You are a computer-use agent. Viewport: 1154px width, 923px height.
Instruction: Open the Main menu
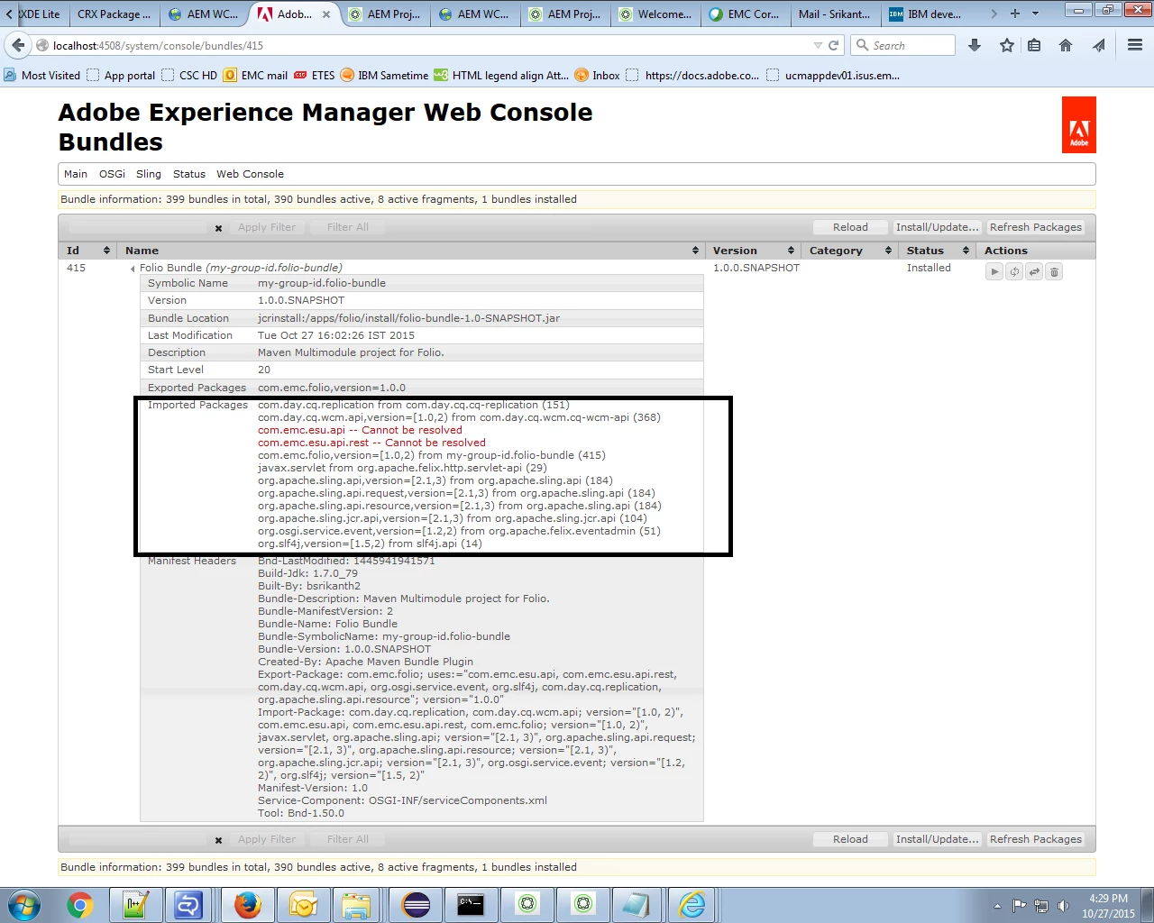76,174
